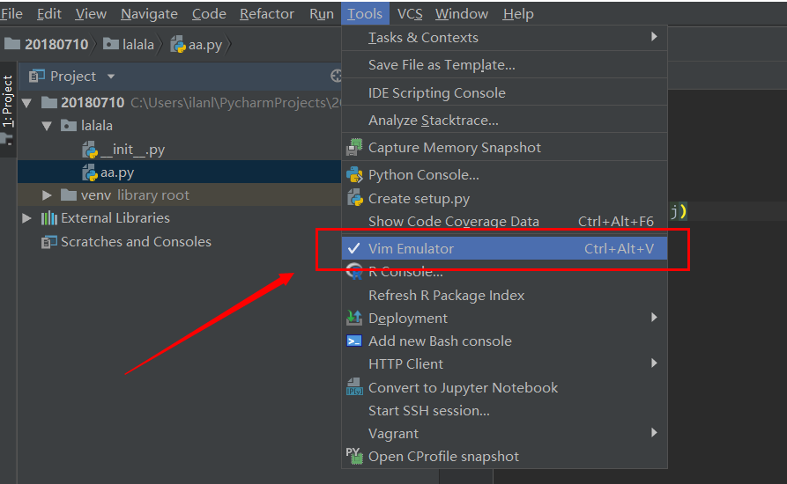
Task: Click the project path C:\Users\ilanl text
Action: coord(235,103)
